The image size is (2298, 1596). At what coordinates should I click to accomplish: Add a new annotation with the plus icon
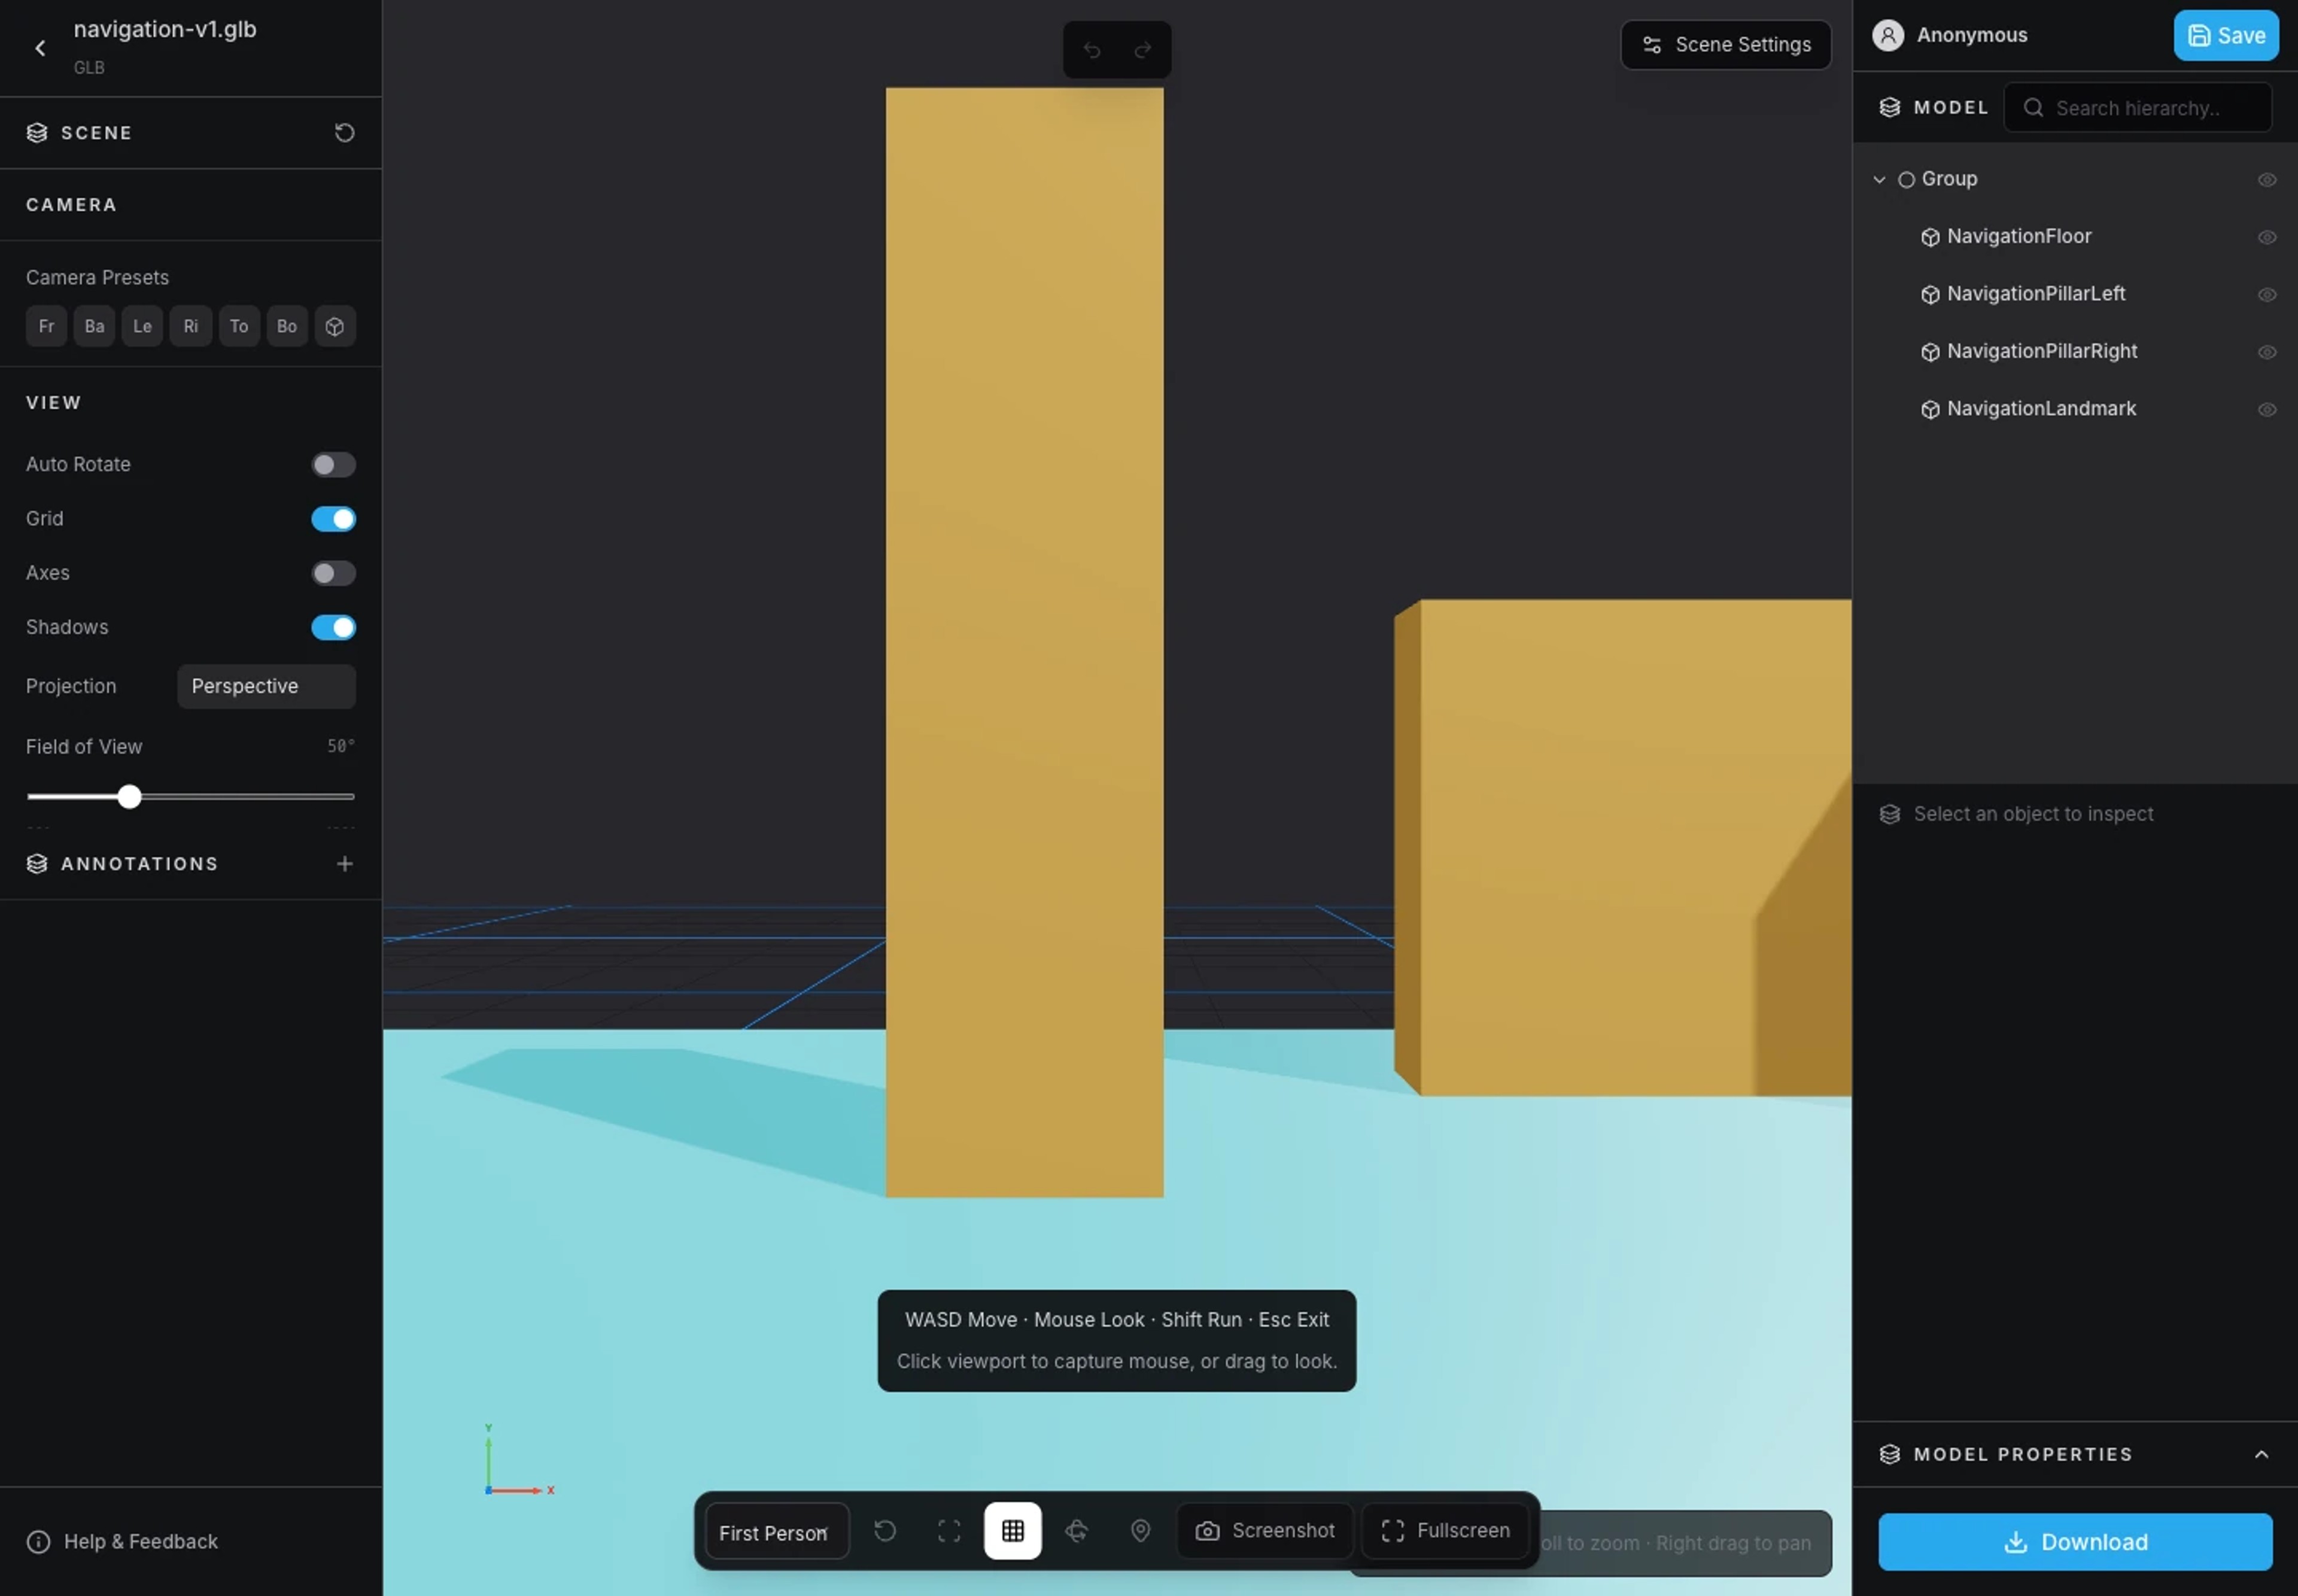point(344,863)
